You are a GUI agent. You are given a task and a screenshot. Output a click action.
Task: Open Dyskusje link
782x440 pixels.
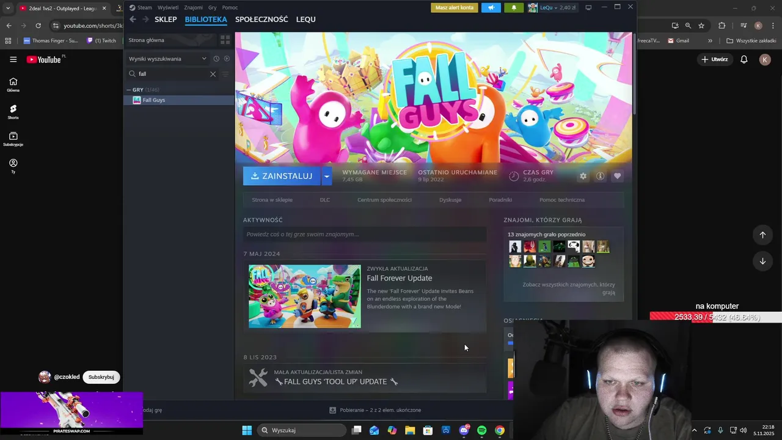[x=450, y=200]
